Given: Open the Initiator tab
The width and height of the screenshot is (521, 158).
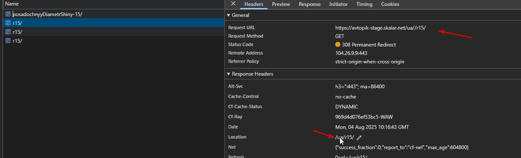Looking at the screenshot, I should pos(338,4).
